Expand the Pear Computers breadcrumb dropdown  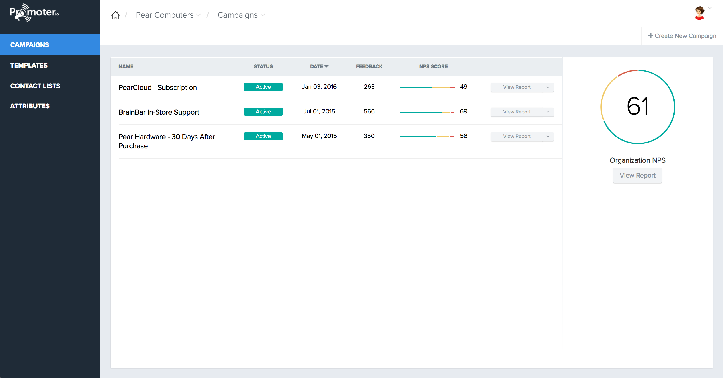199,15
